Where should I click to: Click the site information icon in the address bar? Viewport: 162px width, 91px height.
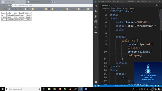[13, 6]
